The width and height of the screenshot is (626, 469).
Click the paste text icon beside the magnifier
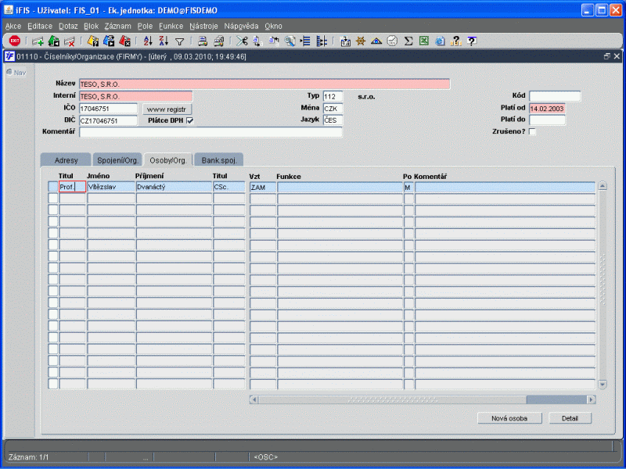(x=274, y=41)
